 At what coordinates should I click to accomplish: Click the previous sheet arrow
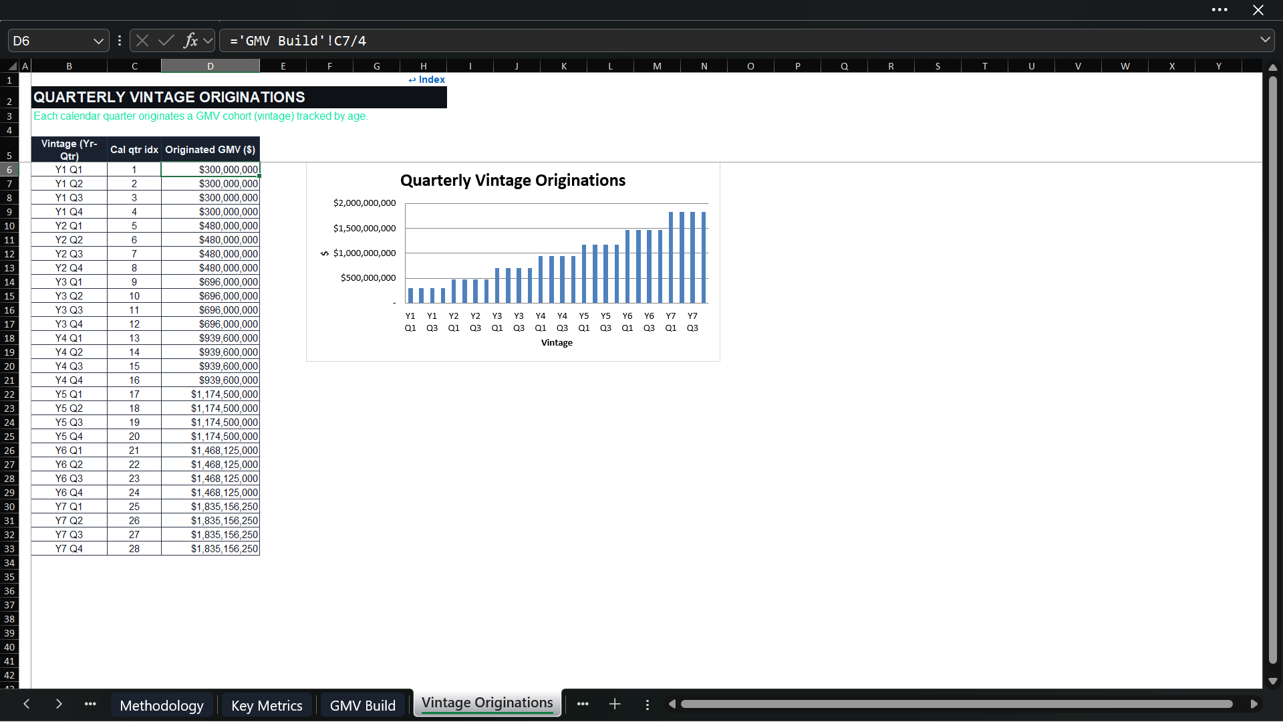coord(27,704)
